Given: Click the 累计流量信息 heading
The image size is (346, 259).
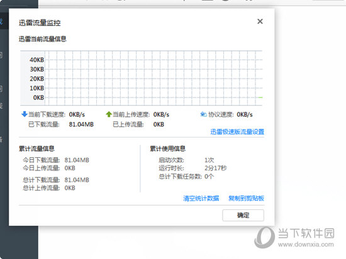Looking at the screenshot, I should [36, 148].
